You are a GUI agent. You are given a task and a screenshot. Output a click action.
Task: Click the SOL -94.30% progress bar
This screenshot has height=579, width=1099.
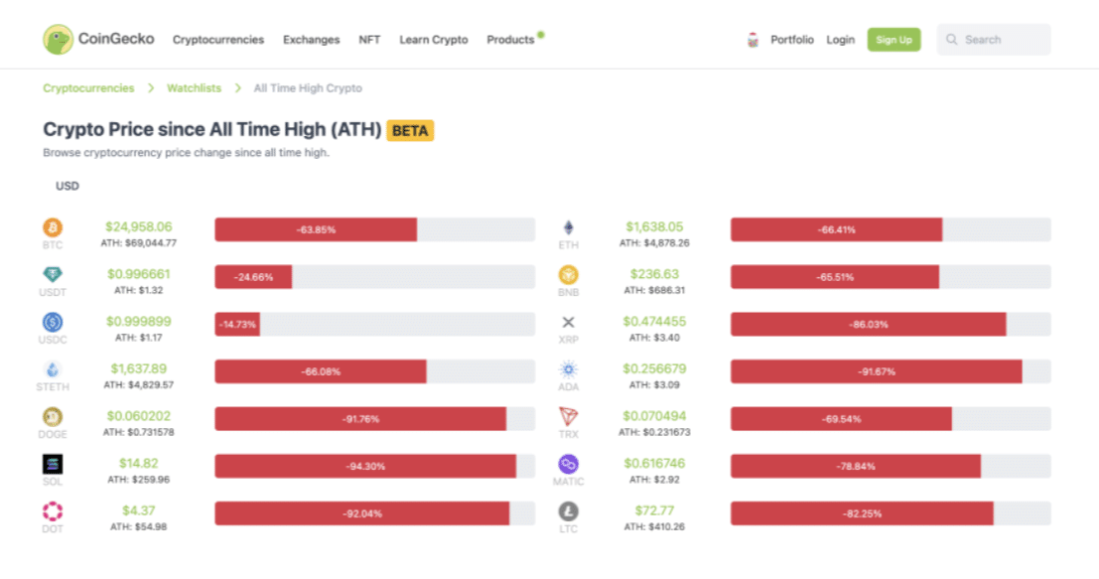[x=375, y=466]
